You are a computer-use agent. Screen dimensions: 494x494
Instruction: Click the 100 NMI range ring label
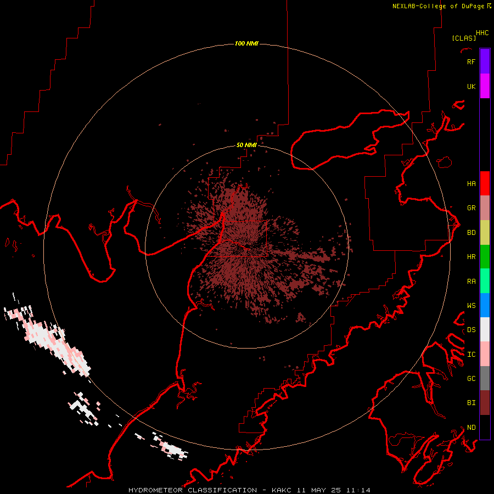pos(246,43)
